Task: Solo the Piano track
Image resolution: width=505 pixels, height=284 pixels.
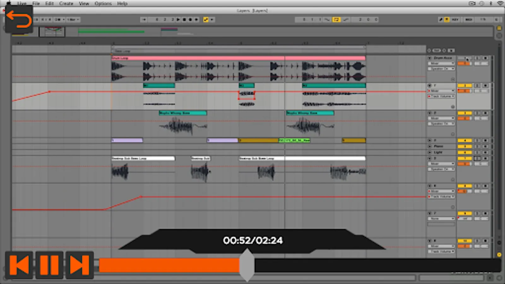Action: click(x=477, y=146)
